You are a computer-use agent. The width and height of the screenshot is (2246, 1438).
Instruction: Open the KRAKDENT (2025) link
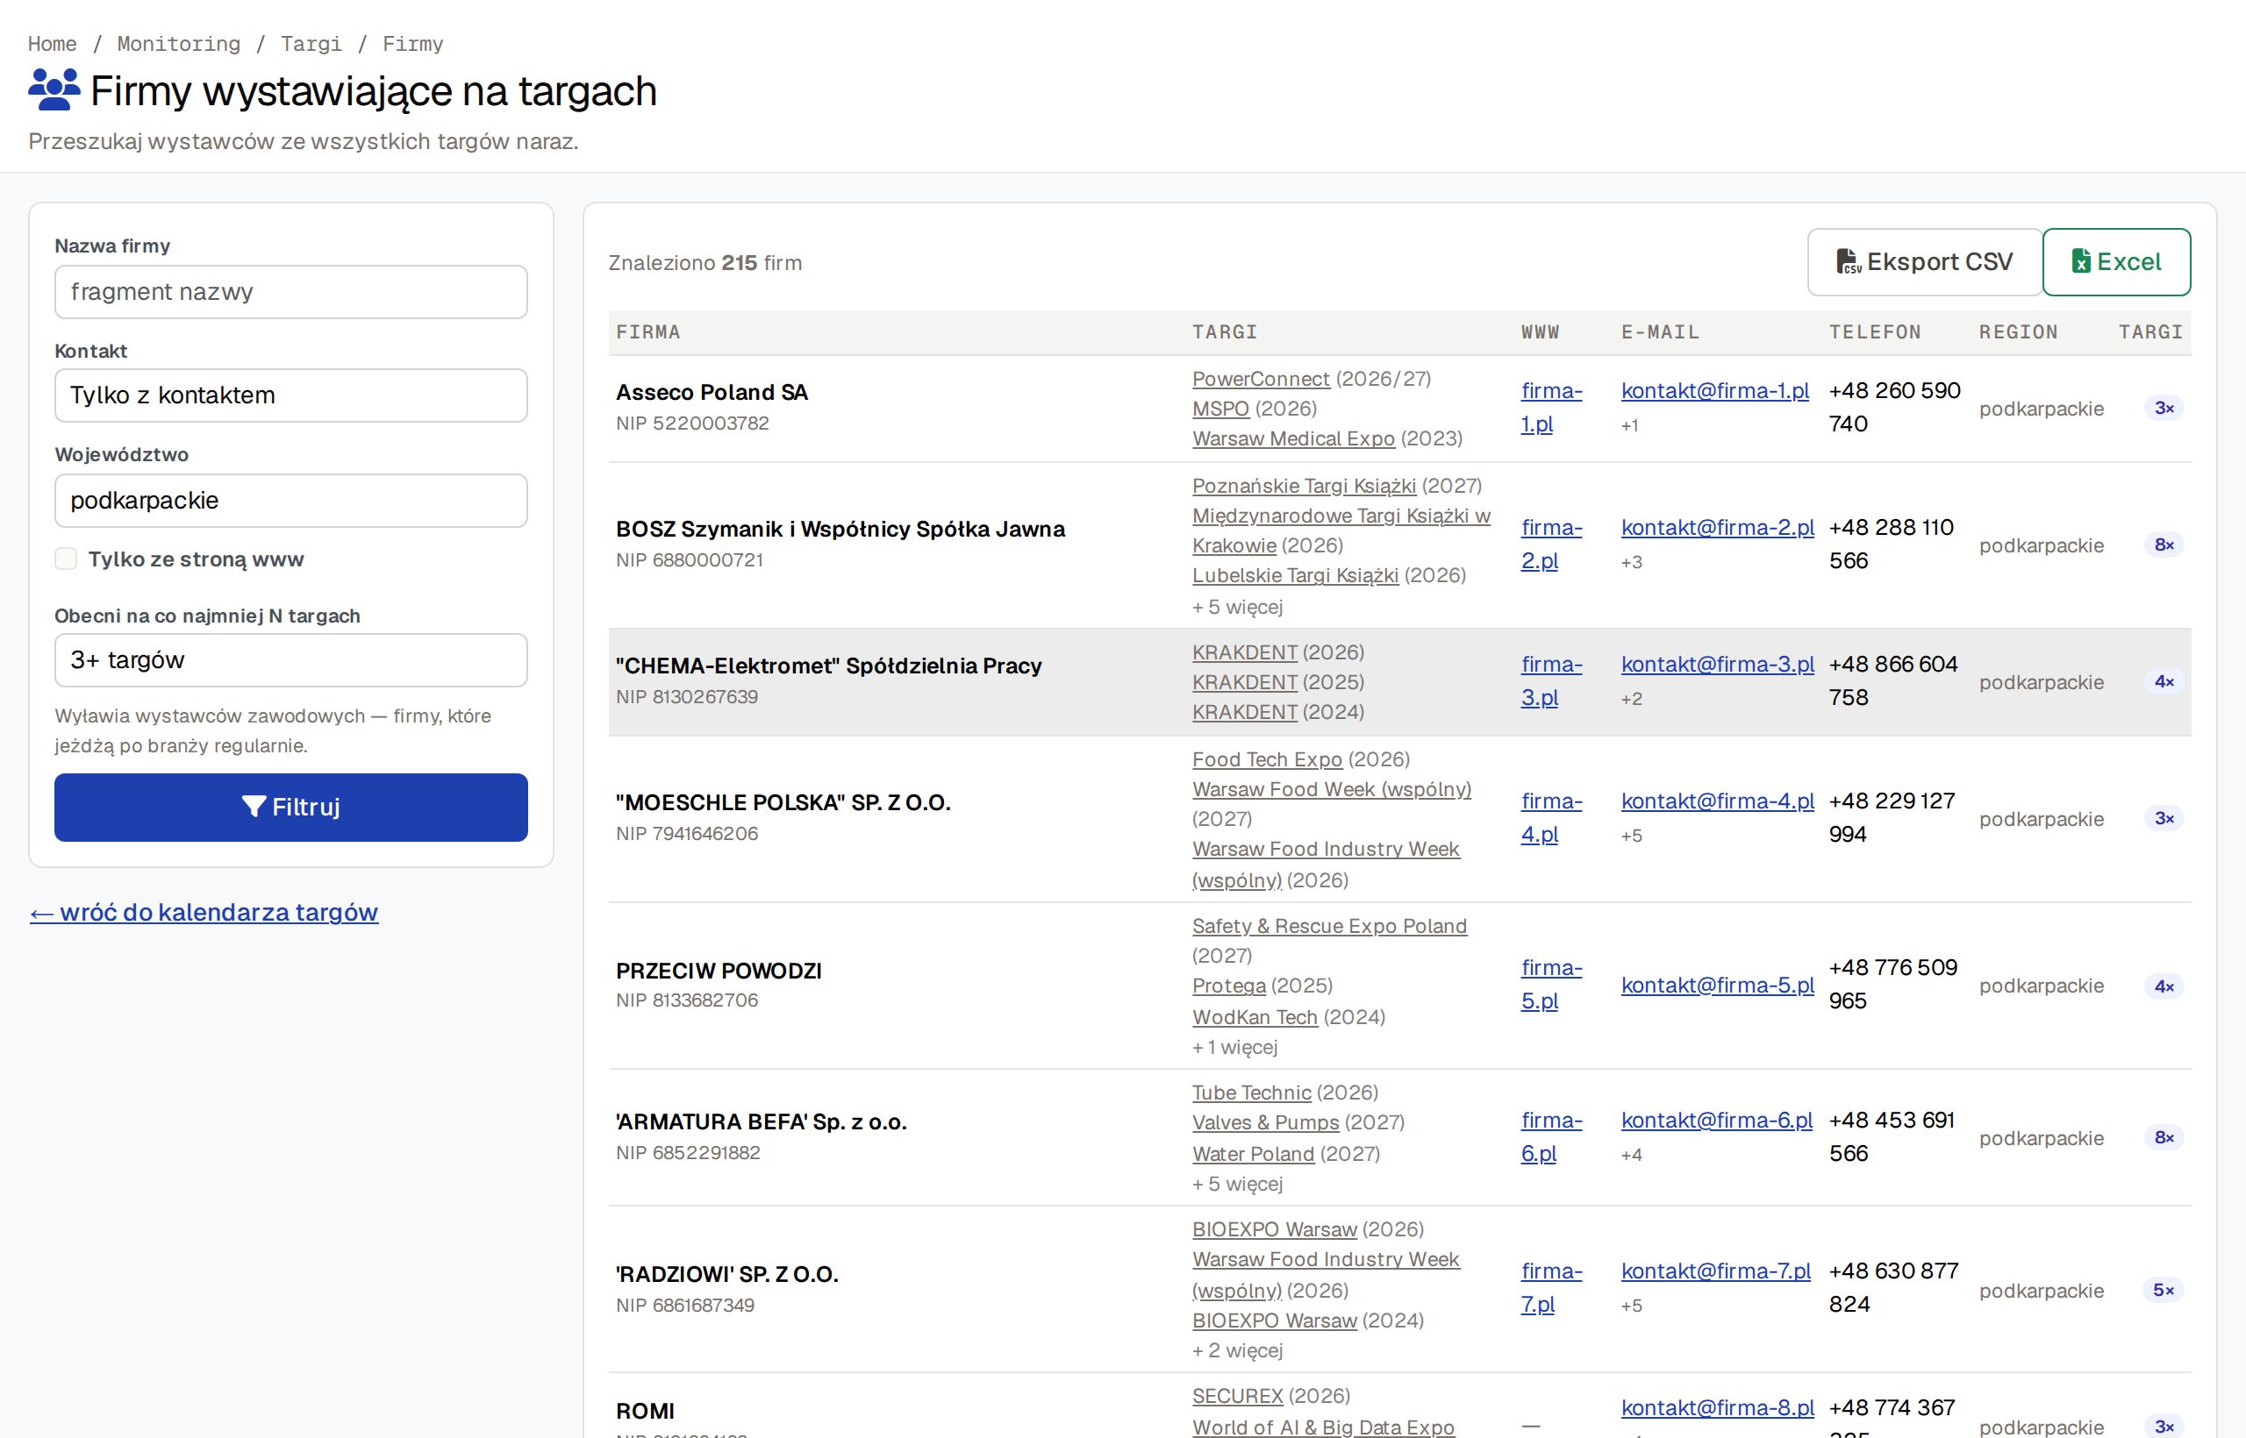click(x=1244, y=681)
